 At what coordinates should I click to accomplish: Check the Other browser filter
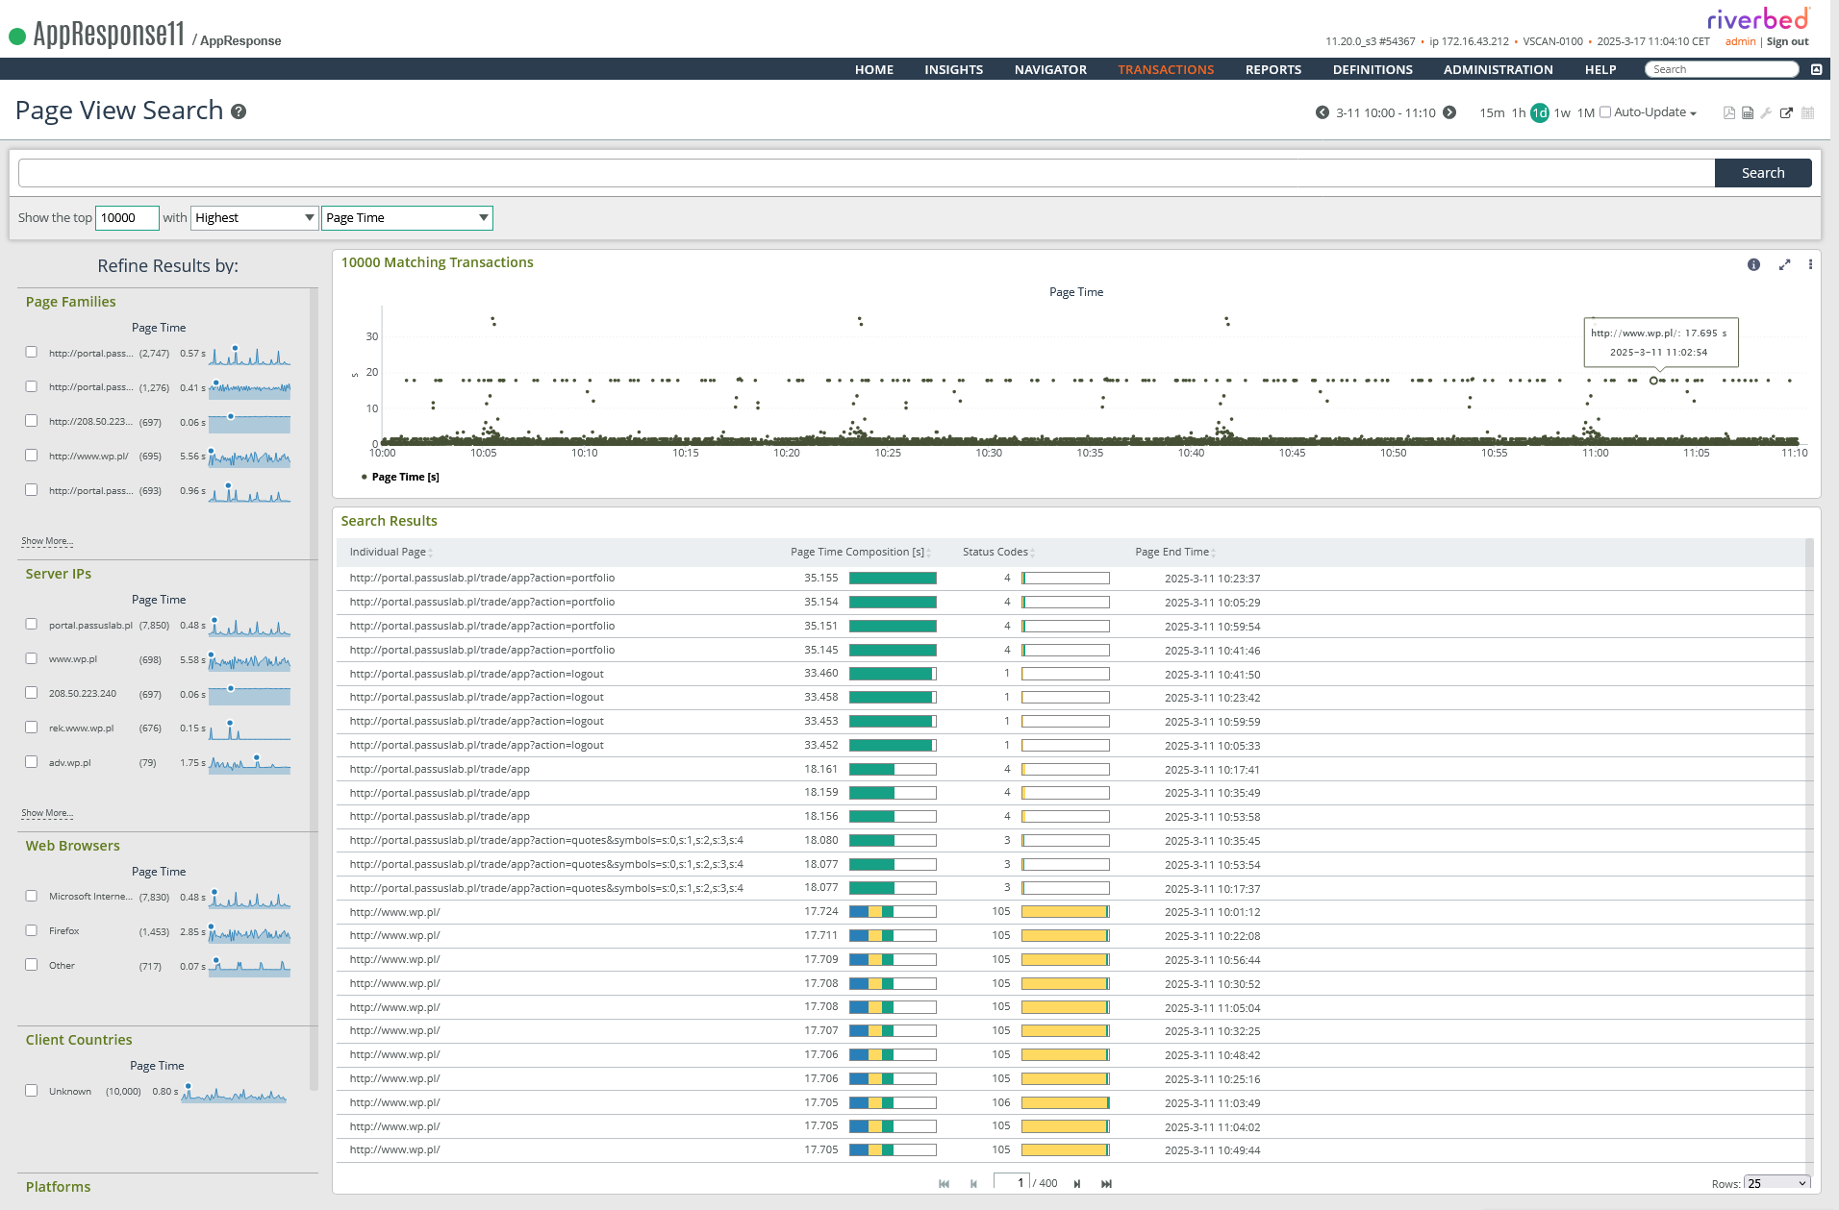[32, 964]
